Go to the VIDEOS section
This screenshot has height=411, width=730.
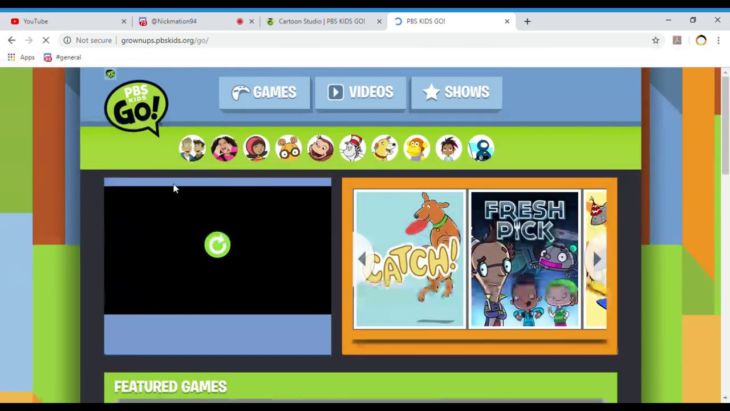tap(360, 92)
